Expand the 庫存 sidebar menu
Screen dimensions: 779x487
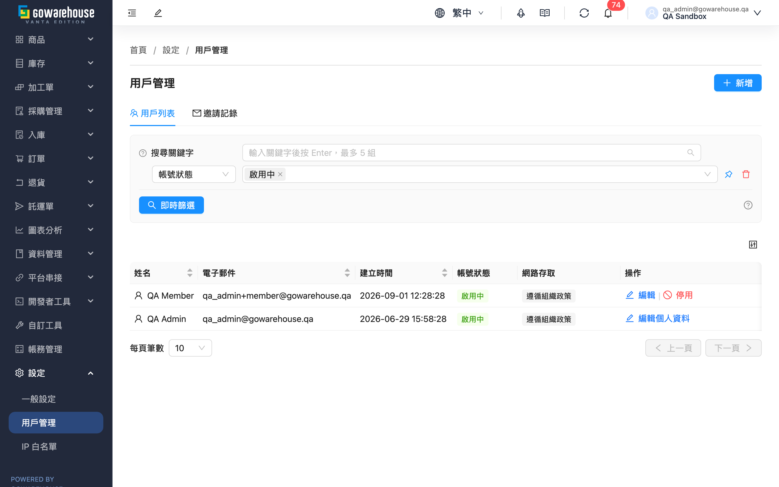tap(56, 63)
